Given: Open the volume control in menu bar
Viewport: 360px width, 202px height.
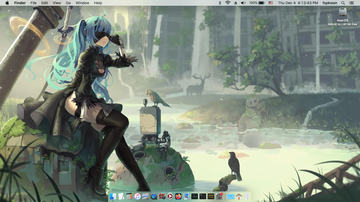Looking at the screenshot, I should click(x=243, y=3).
